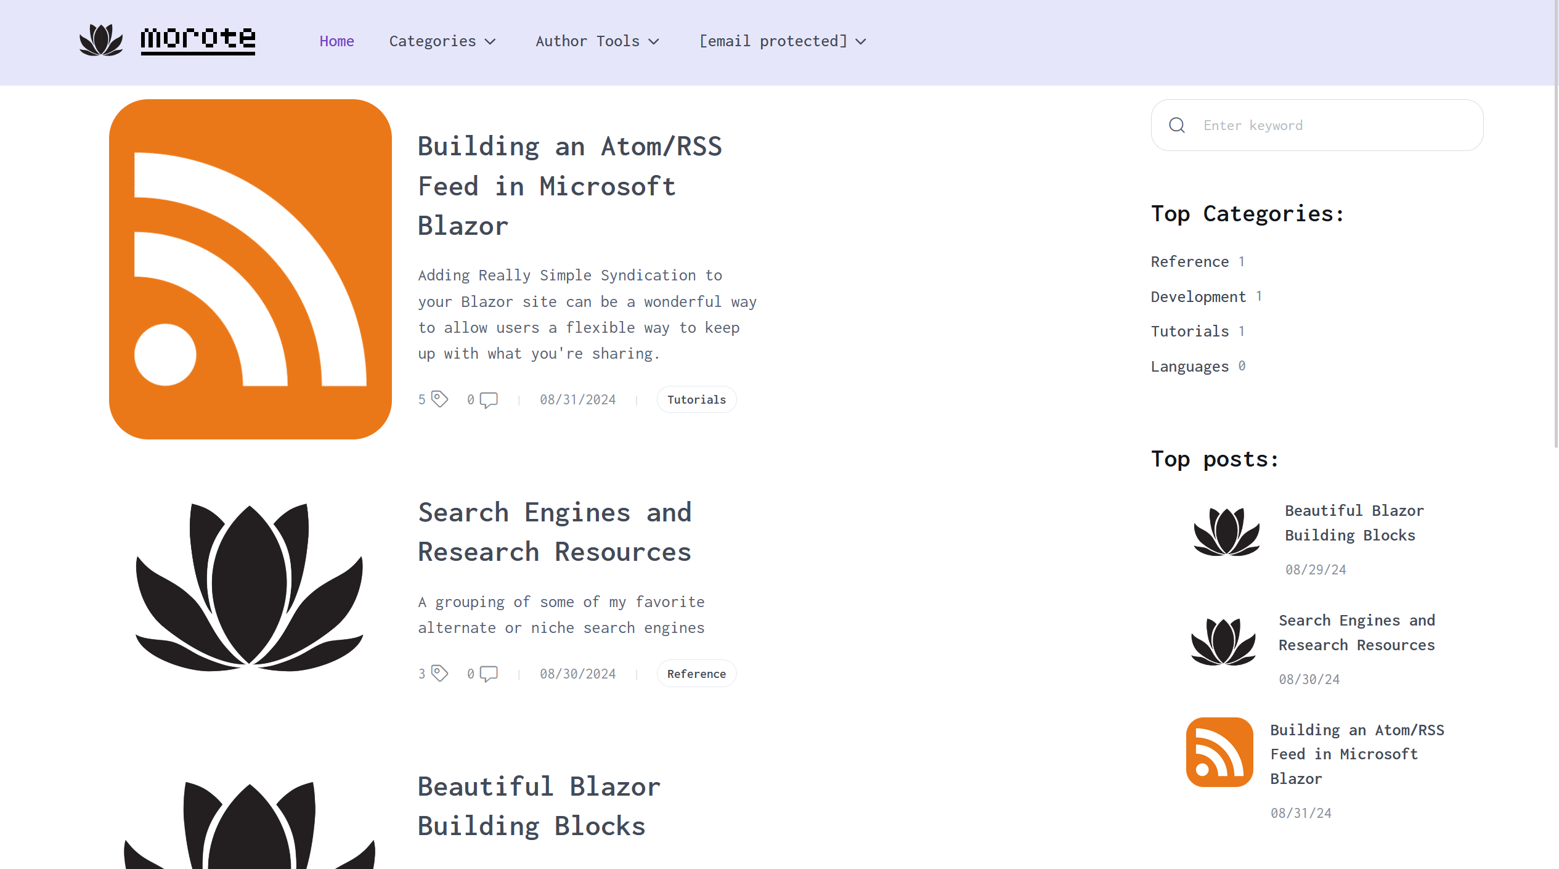Open the Beautiful Blazor Building Blocks main title

tap(539, 806)
